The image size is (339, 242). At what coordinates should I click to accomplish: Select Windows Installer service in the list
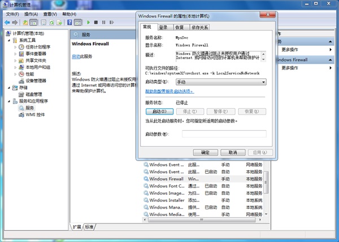(x=166, y=200)
